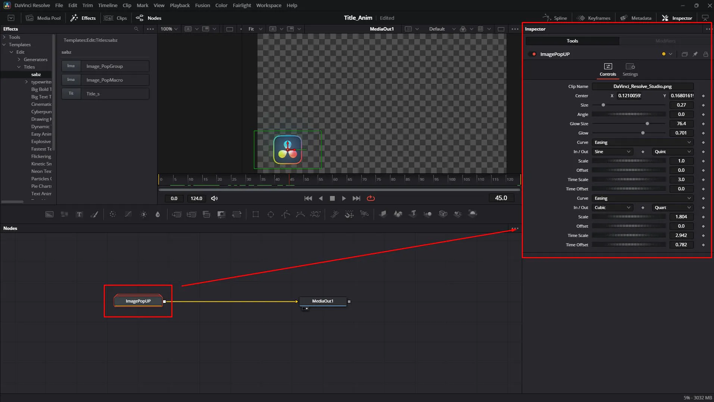Viewport: 714px width, 402px height.
Task: Add a Transform node from the toolbar
Action: click(x=237, y=214)
